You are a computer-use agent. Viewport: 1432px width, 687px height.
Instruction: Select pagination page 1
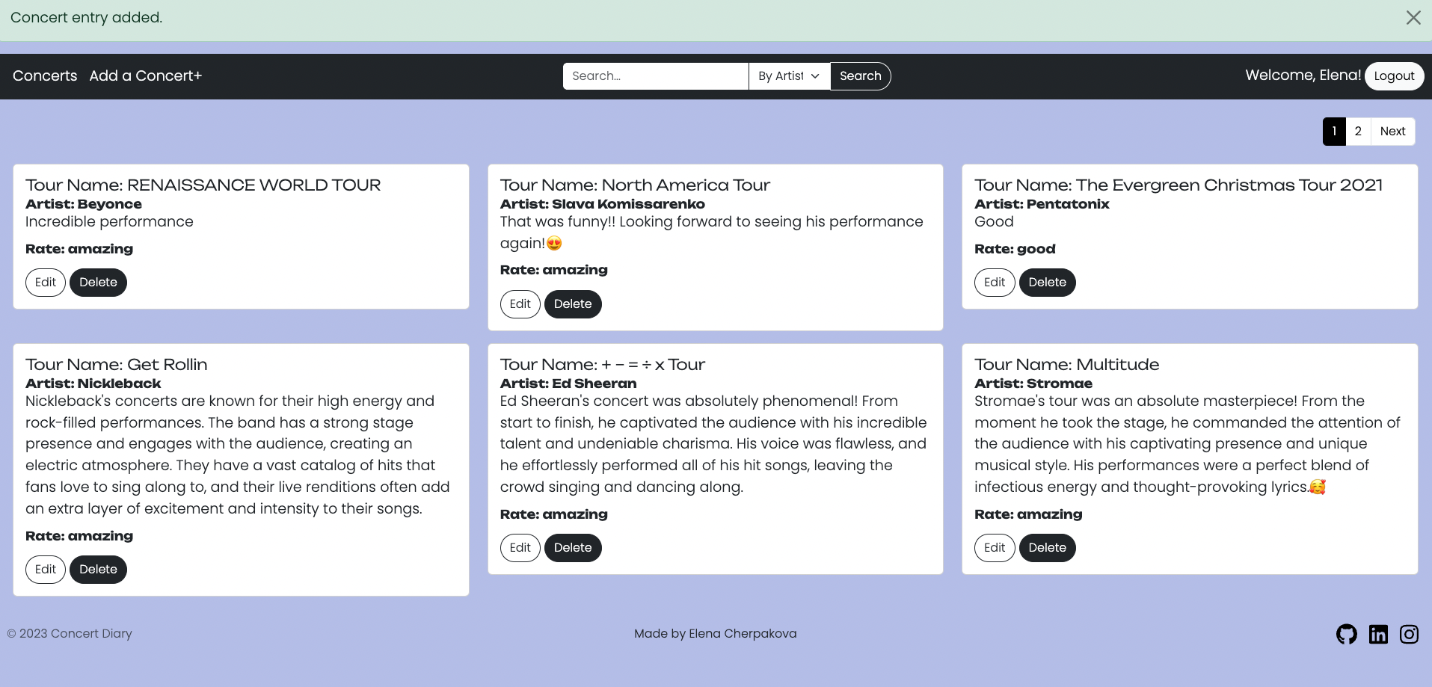pyautogui.click(x=1334, y=132)
